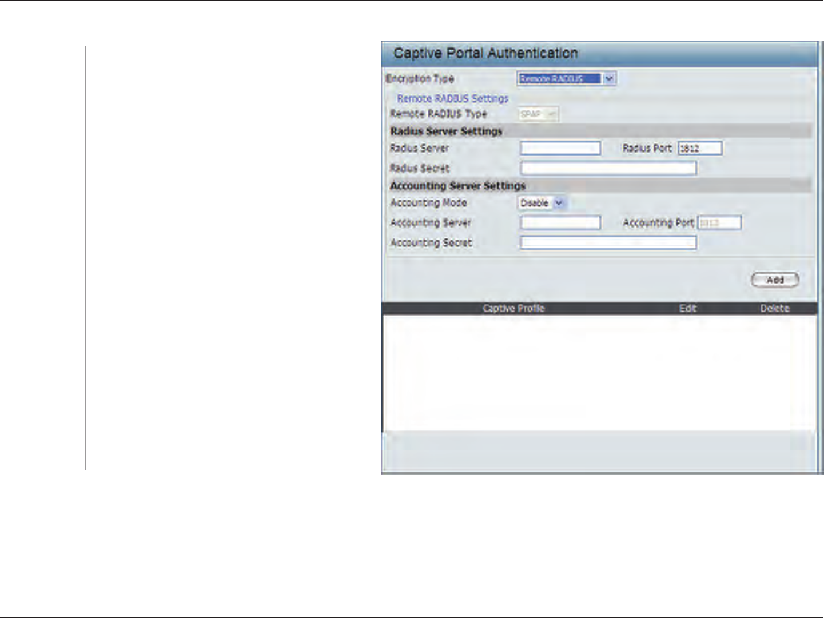
Task: Click the Captive Portal Authentication title
Action: pyautogui.click(x=485, y=53)
